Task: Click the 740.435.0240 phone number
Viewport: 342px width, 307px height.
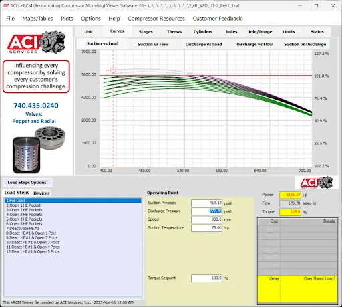Action: pos(36,106)
